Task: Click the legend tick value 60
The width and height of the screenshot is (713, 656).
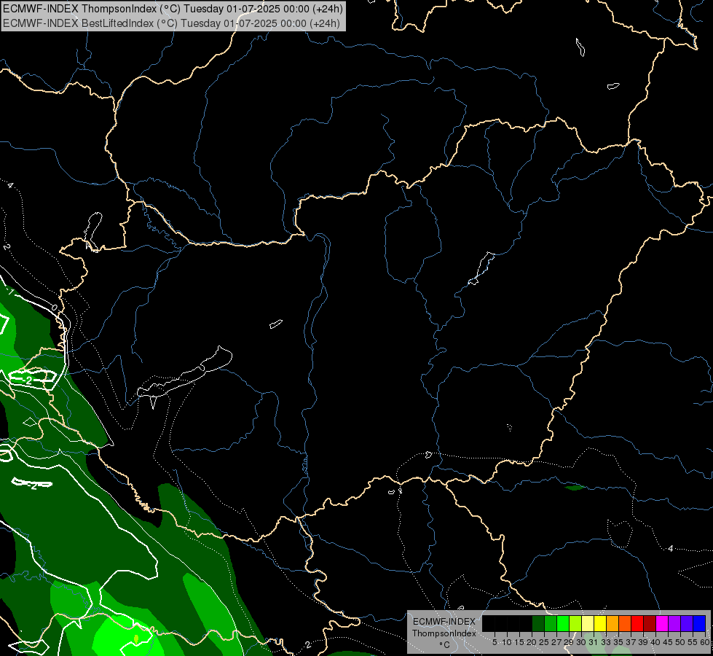Action: pyautogui.click(x=706, y=642)
